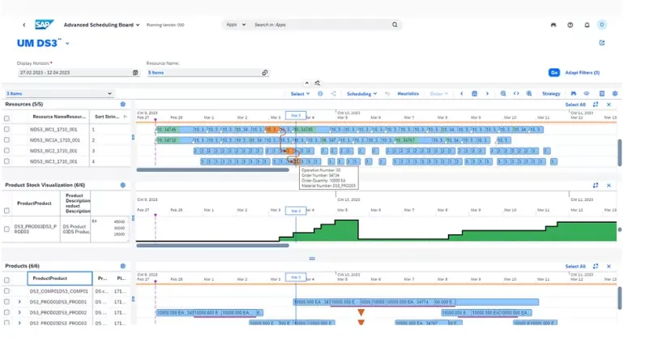This screenshot has height=339, width=658.
Task: Click the share/export icon near the UM DS3 title
Action: click(602, 43)
